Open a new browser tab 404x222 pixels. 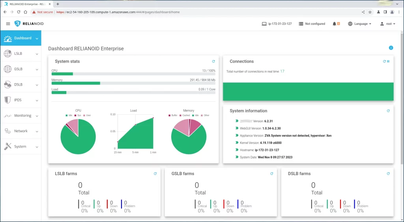(x=58, y=4)
